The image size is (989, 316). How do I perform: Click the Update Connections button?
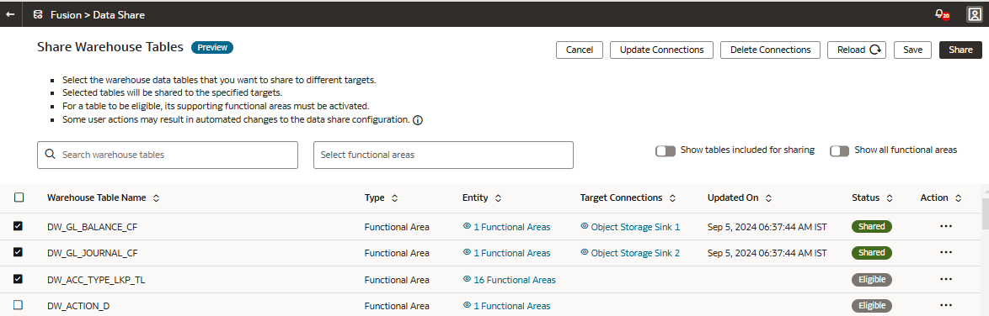click(661, 50)
